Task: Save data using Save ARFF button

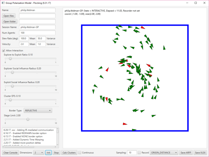Action: click(186, 153)
